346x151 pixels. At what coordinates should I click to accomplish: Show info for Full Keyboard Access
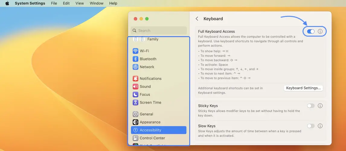click(x=320, y=31)
